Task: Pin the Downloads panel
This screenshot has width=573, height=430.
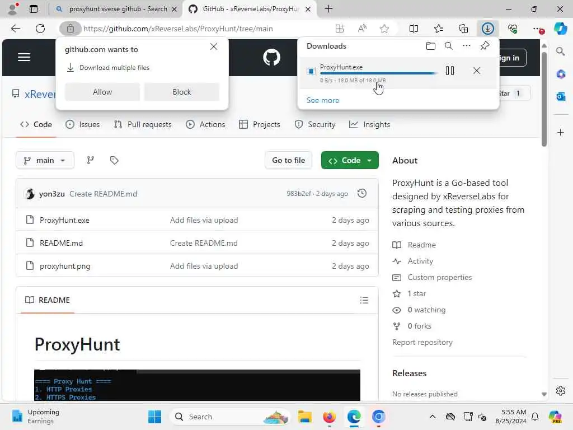Action: point(485,46)
